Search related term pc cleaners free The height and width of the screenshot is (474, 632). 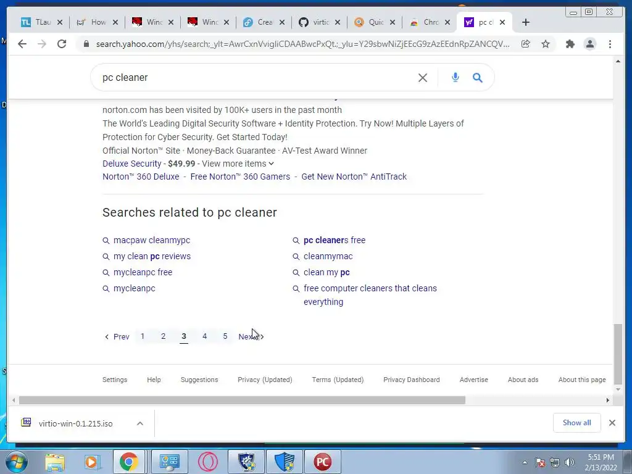click(x=335, y=240)
